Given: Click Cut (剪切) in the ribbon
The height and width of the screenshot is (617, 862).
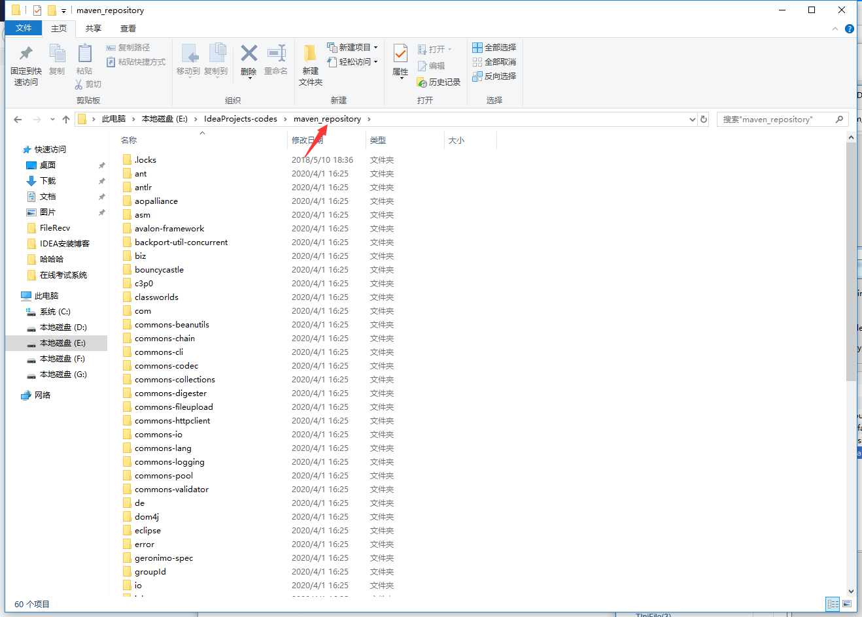Looking at the screenshot, I should tap(88, 84).
